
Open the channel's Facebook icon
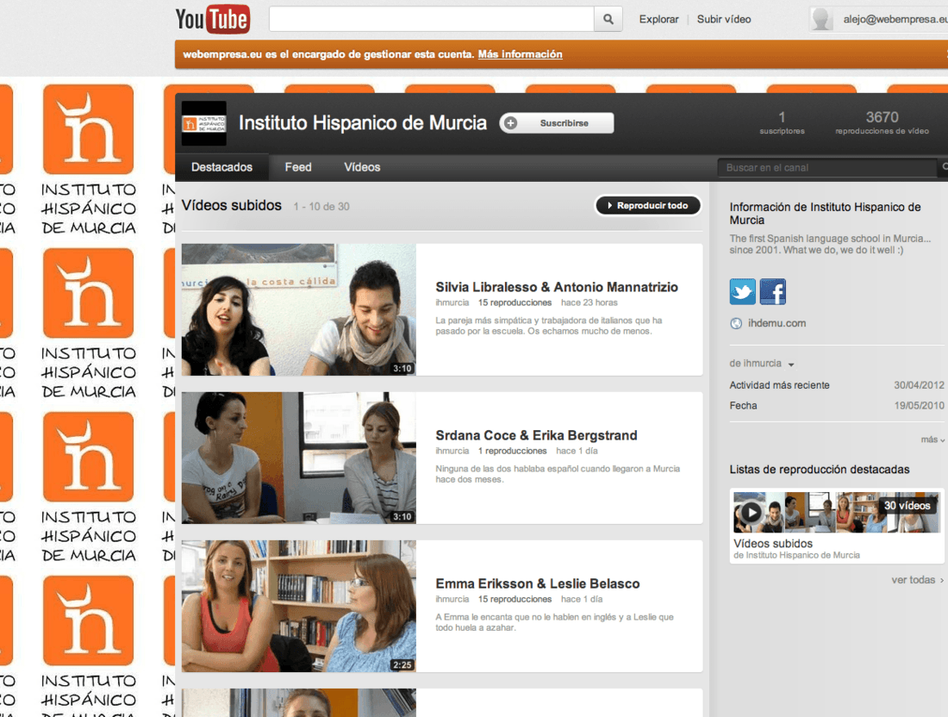(x=773, y=291)
